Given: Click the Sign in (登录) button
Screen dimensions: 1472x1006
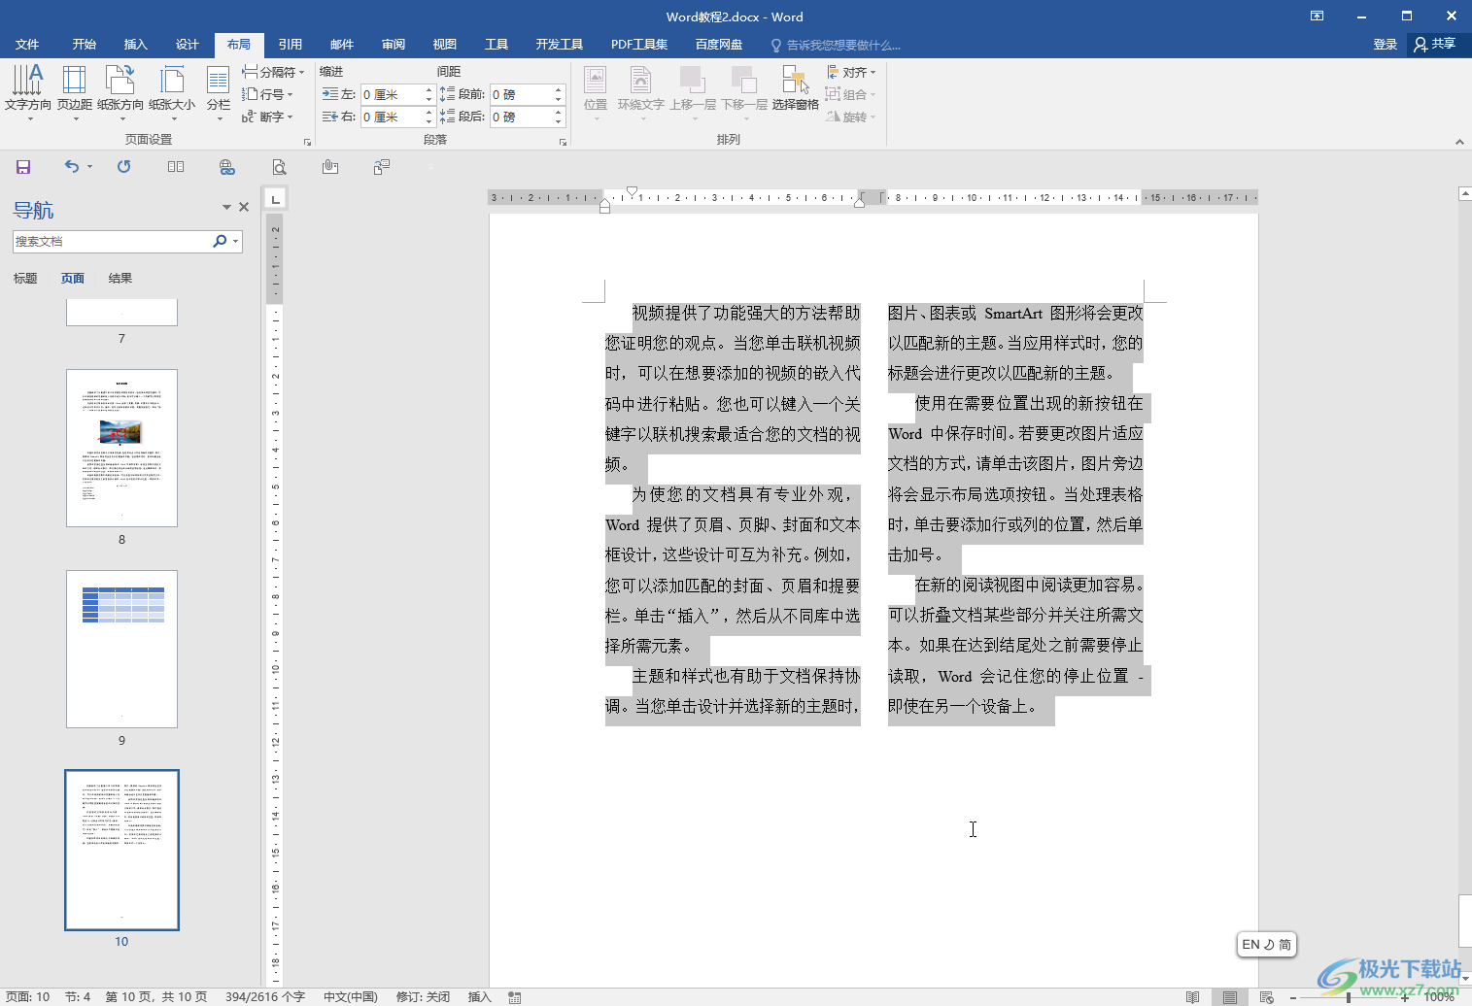Looking at the screenshot, I should click(x=1386, y=45).
